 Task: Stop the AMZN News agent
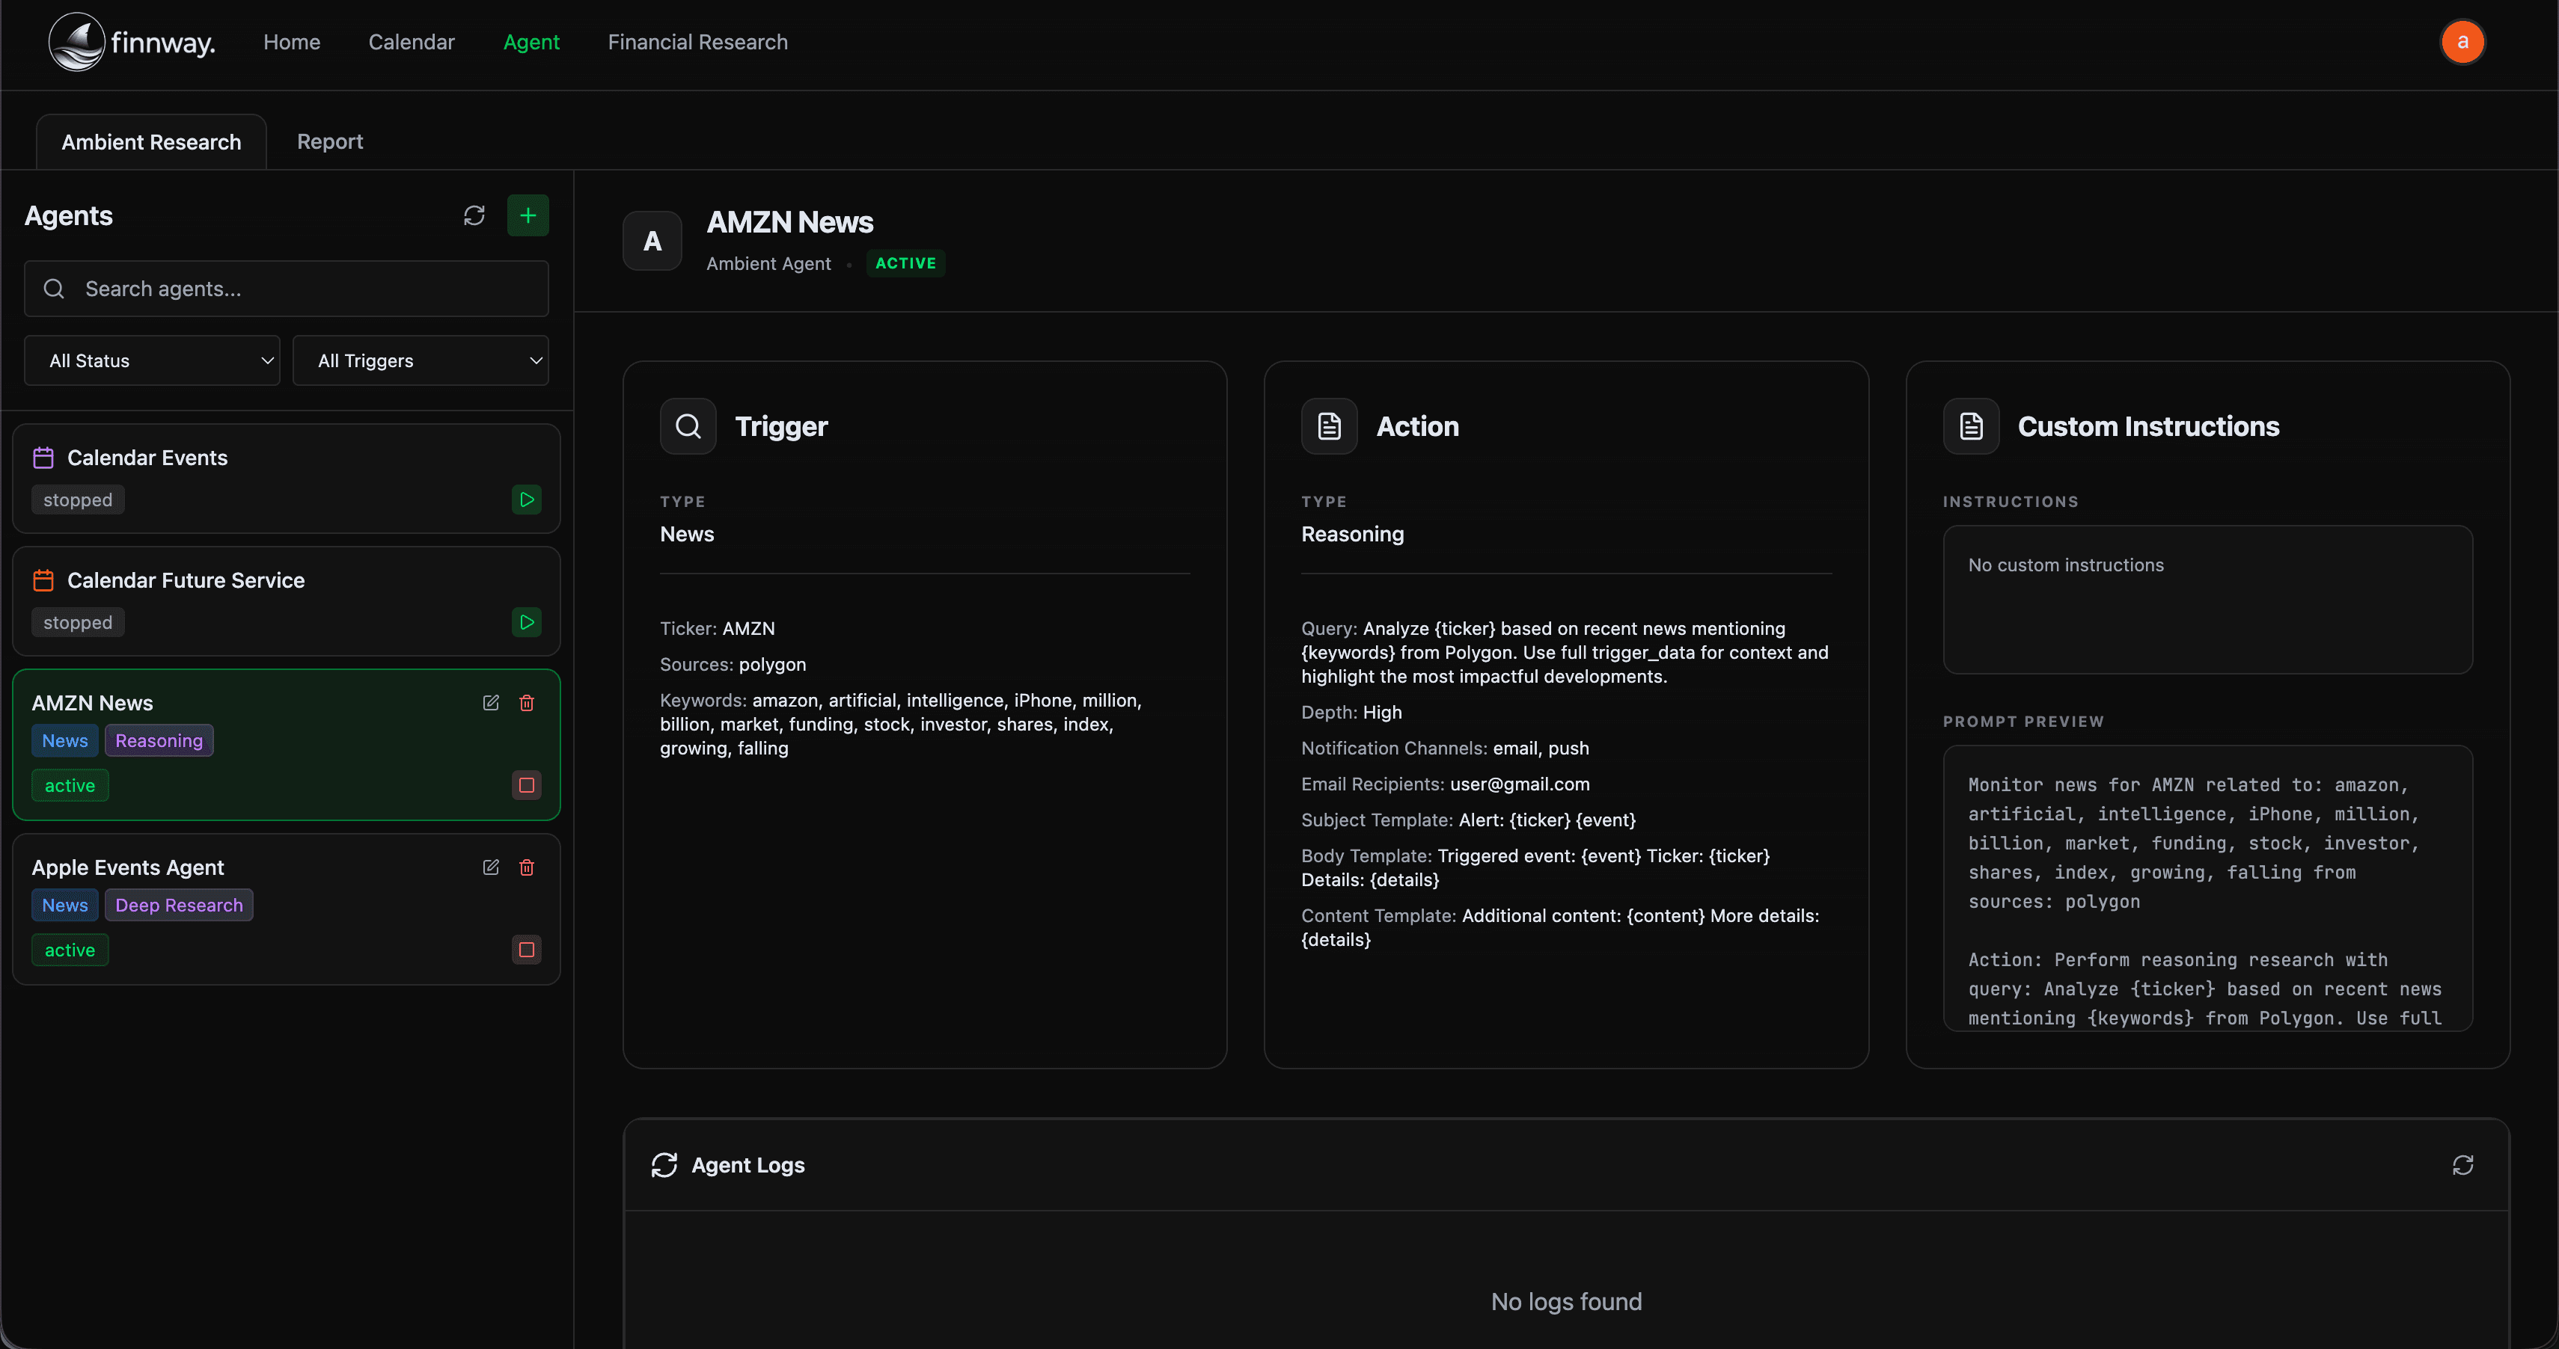pos(527,785)
